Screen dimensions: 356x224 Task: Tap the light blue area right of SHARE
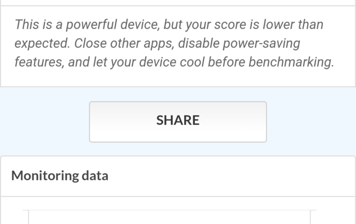[x=311, y=121]
